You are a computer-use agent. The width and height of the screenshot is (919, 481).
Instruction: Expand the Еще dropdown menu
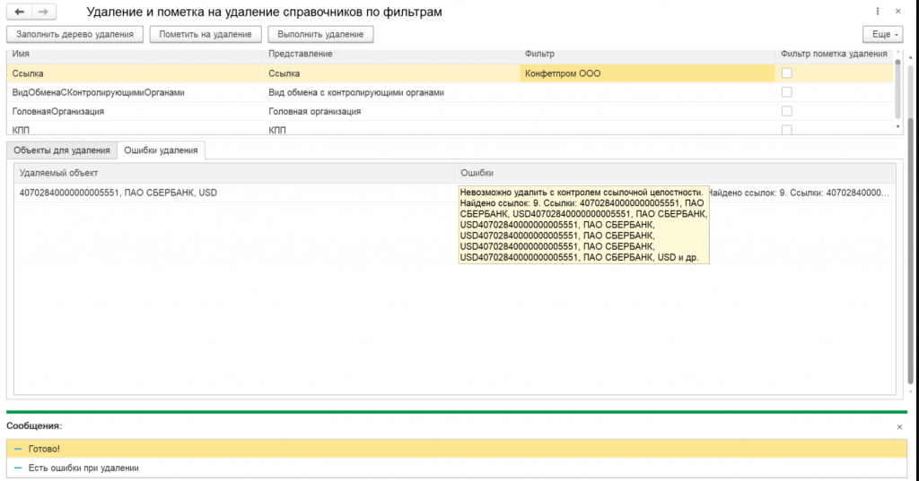[881, 34]
